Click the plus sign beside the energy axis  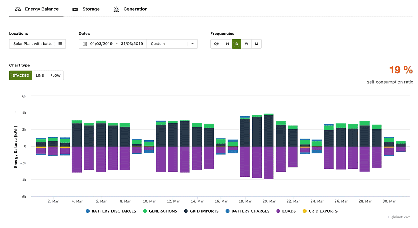pos(15,112)
